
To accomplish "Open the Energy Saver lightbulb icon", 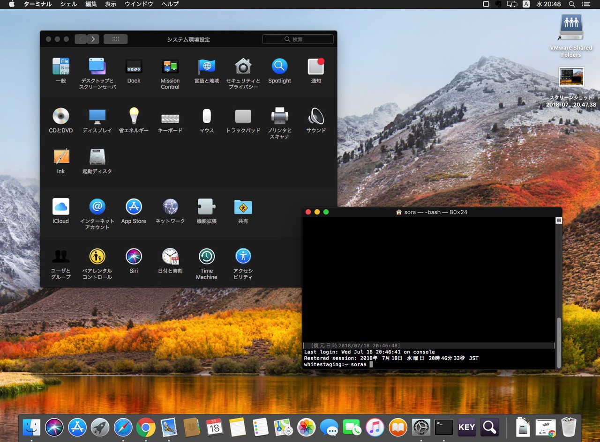I will click(134, 116).
